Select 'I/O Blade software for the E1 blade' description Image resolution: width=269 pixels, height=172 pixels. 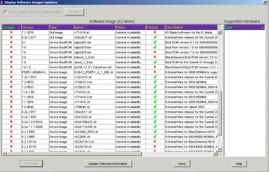[191, 32]
